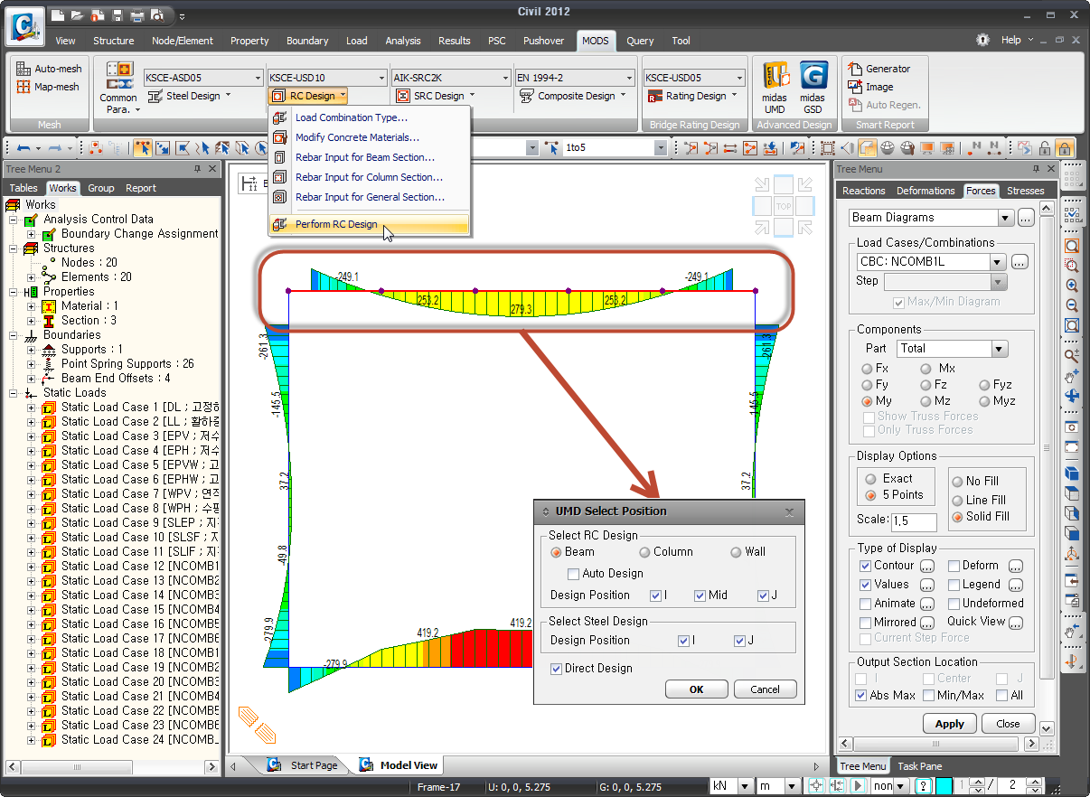Launch Map-mesh tool
The height and width of the screenshot is (797, 1090).
(x=49, y=87)
